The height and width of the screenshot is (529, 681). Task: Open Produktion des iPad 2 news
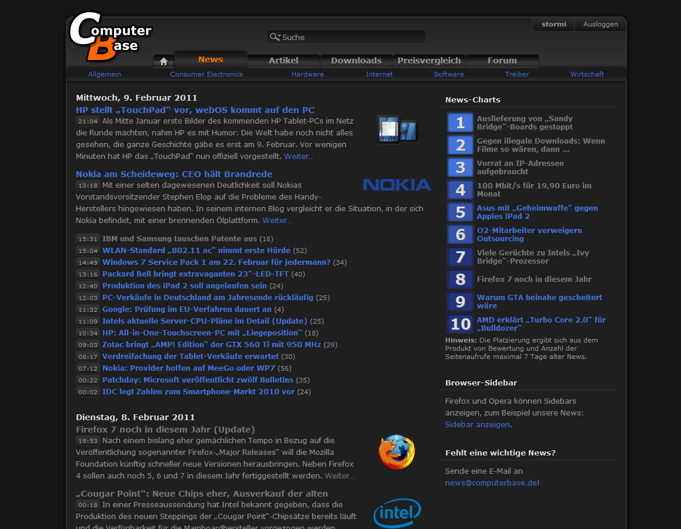pyautogui.click(x=185, y=285)
